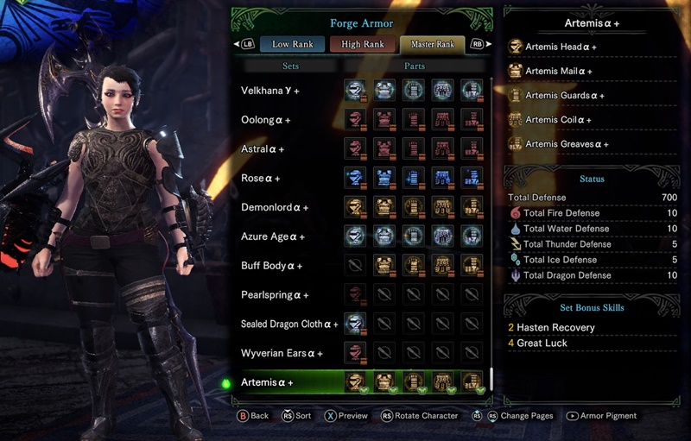Switch to the Low Rank tab
The height and width of the screenshot is (441, 691).
click(293, 44)
